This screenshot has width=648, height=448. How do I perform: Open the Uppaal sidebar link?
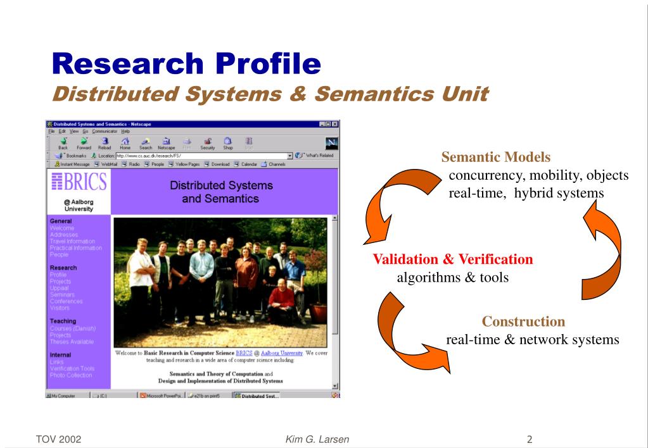click(59, 288)
